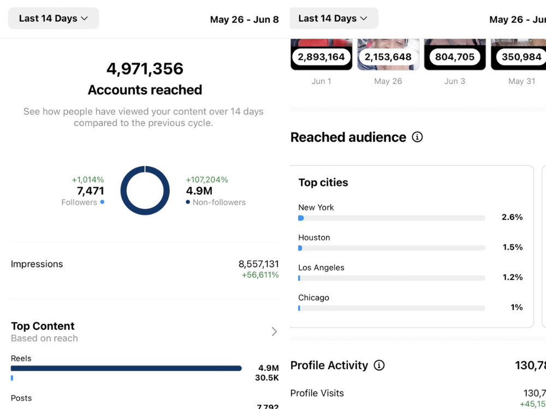Click the Impressions label
The width and height of the screenshot is (546, 409).
pyautogui.click(x=37, y=264)
